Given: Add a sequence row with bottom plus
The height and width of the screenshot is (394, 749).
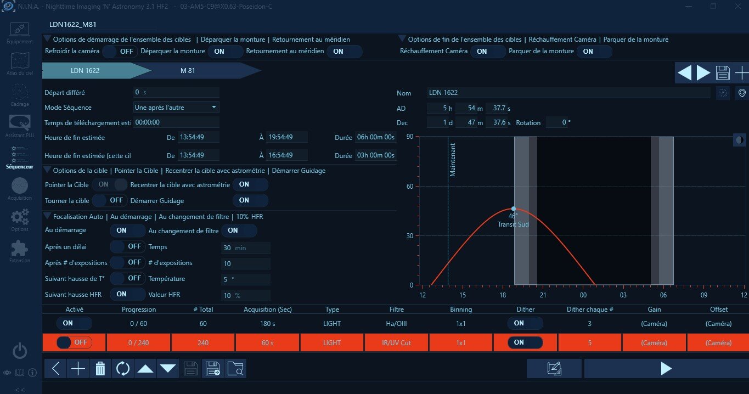Looking at the screenshot, I should click(x=78, y=369).
